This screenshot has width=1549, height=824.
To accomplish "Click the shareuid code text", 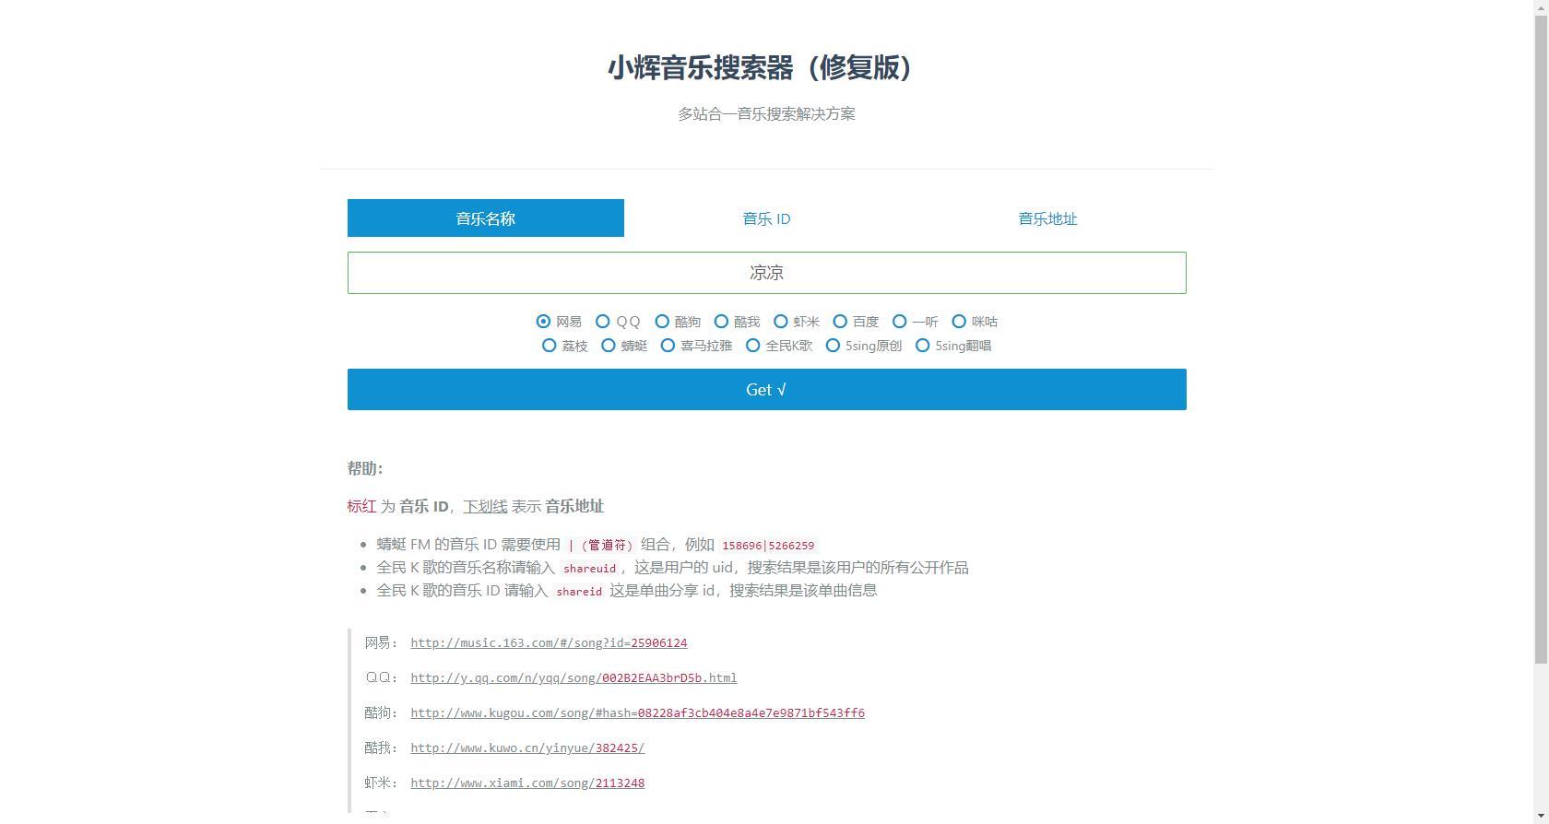I will tap(589, 569).
